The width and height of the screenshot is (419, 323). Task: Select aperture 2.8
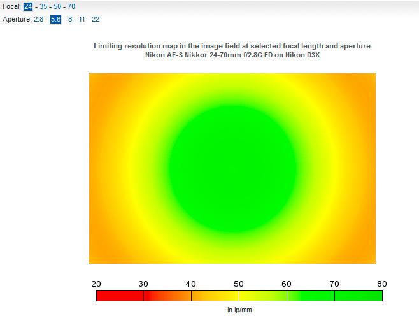(38, 19)
